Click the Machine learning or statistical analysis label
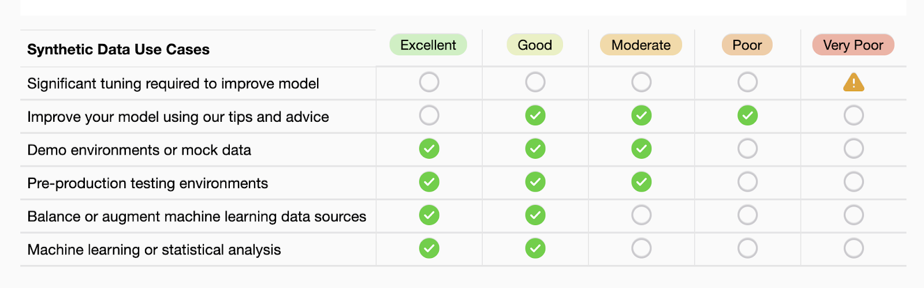The image size is (924, 288). [x=154, y=250]
